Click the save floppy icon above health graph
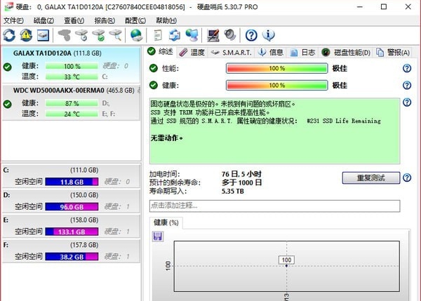This screenshot has width=421, height=301. [158, 236]
